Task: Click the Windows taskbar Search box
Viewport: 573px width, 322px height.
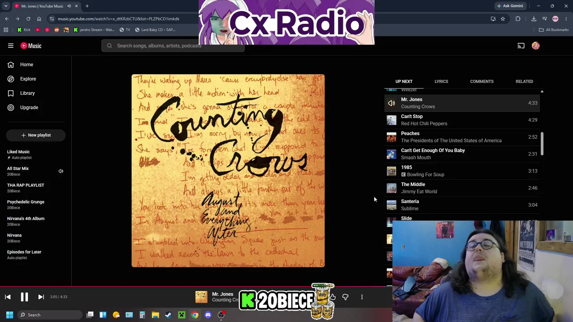Action: click(50, 315)
